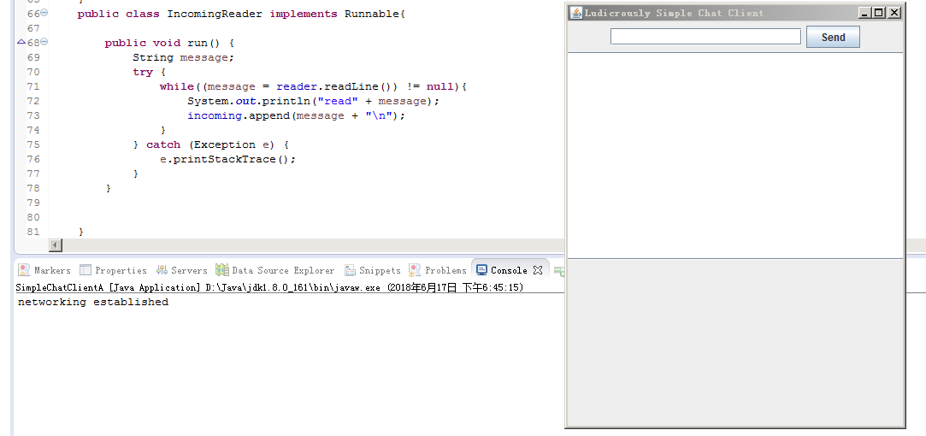Open the Markers view tab
926x436 pixels.
click(44, 270)
